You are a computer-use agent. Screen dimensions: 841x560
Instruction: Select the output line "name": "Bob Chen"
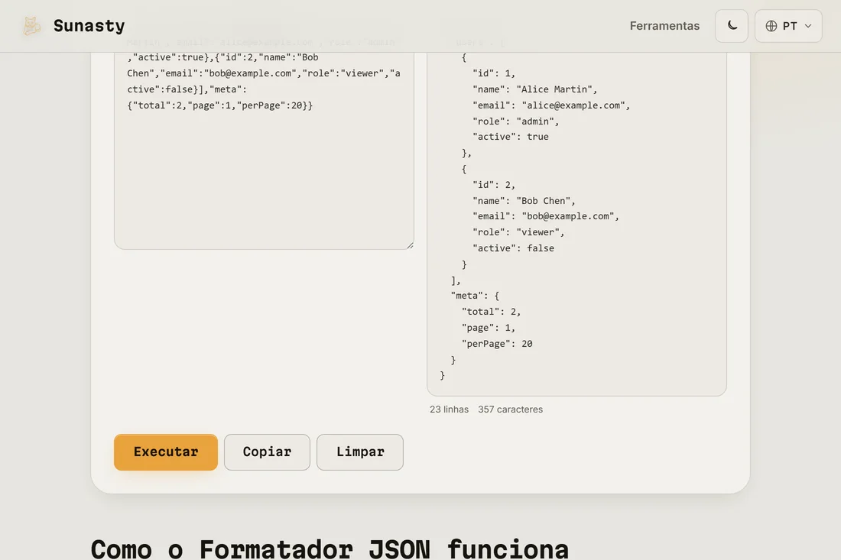pos(524,201)
